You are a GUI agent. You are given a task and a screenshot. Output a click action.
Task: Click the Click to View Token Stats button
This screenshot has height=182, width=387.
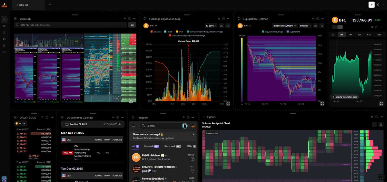coord(345,97)
